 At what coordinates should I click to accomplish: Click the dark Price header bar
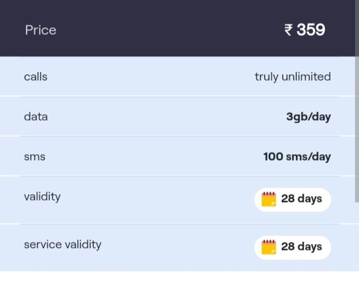click(177, 28)
